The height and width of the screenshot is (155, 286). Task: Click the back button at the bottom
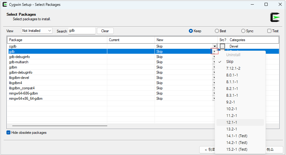(x=207, y=150)
